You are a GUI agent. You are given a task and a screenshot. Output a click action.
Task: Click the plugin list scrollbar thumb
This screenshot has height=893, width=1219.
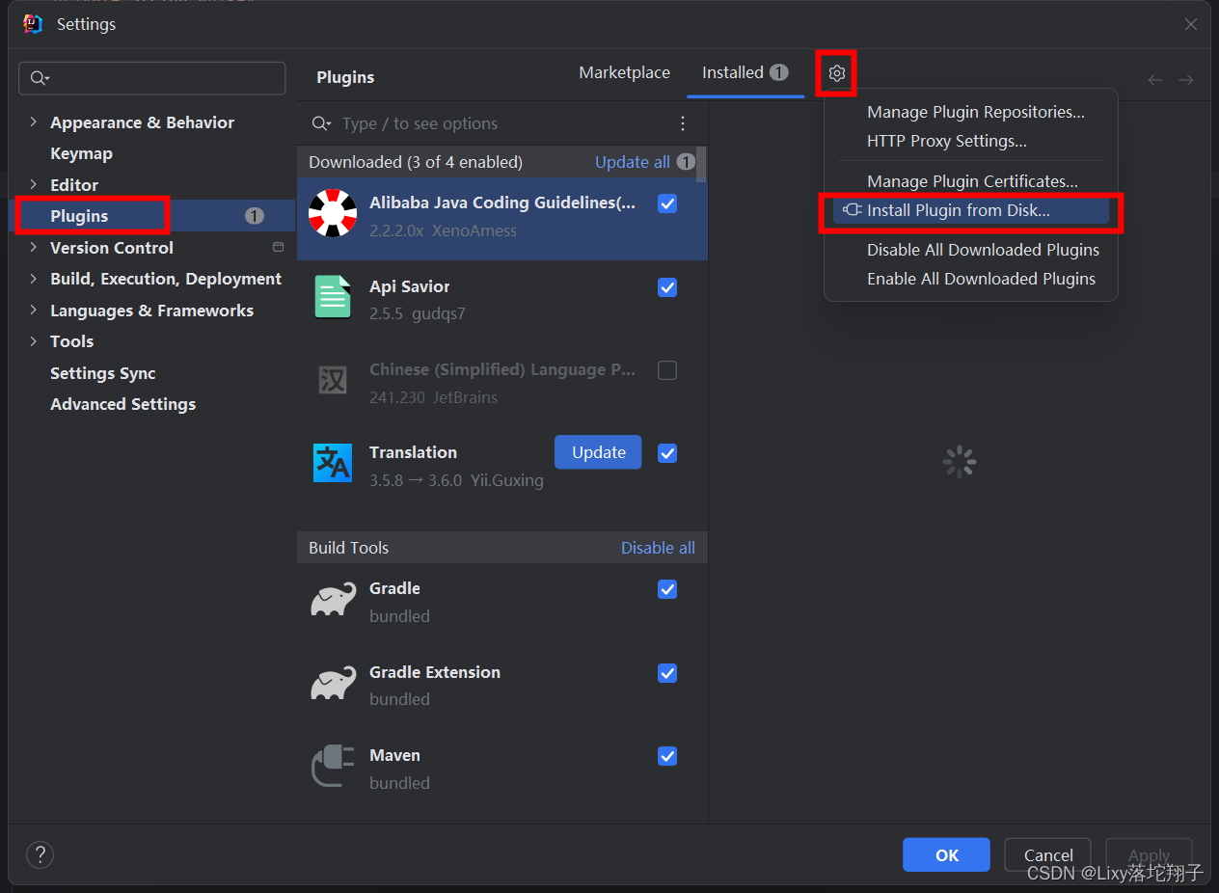[x=702, y=164]
